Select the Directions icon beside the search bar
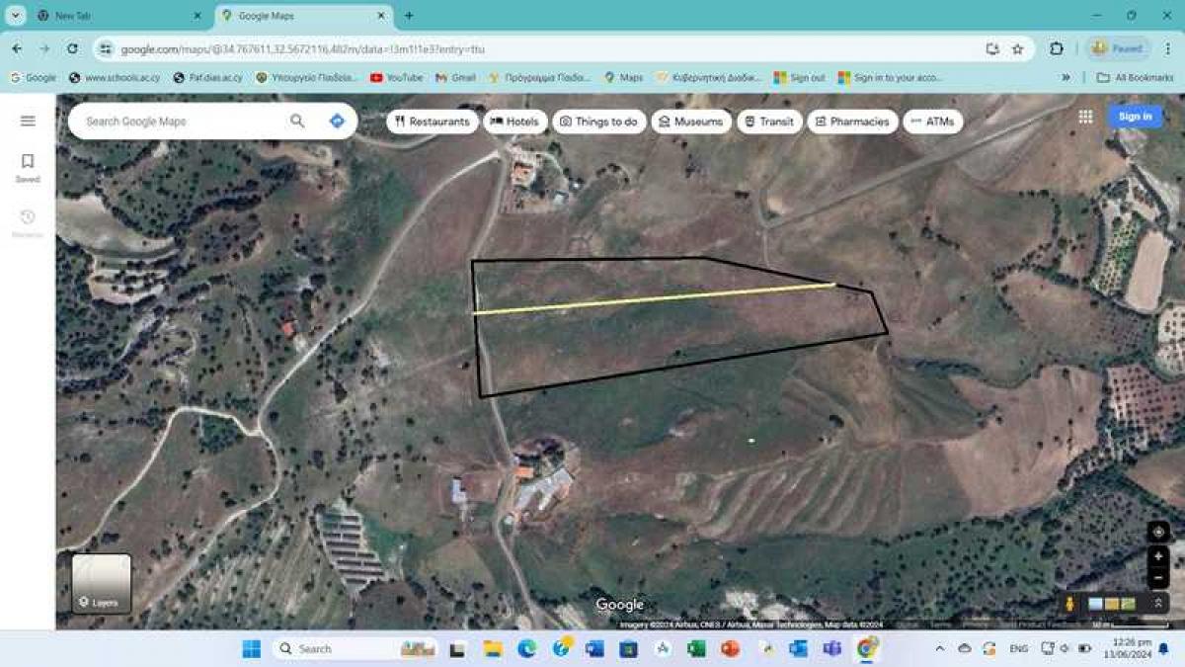This screenshot has height=667, width=1185. click(335, 121)
